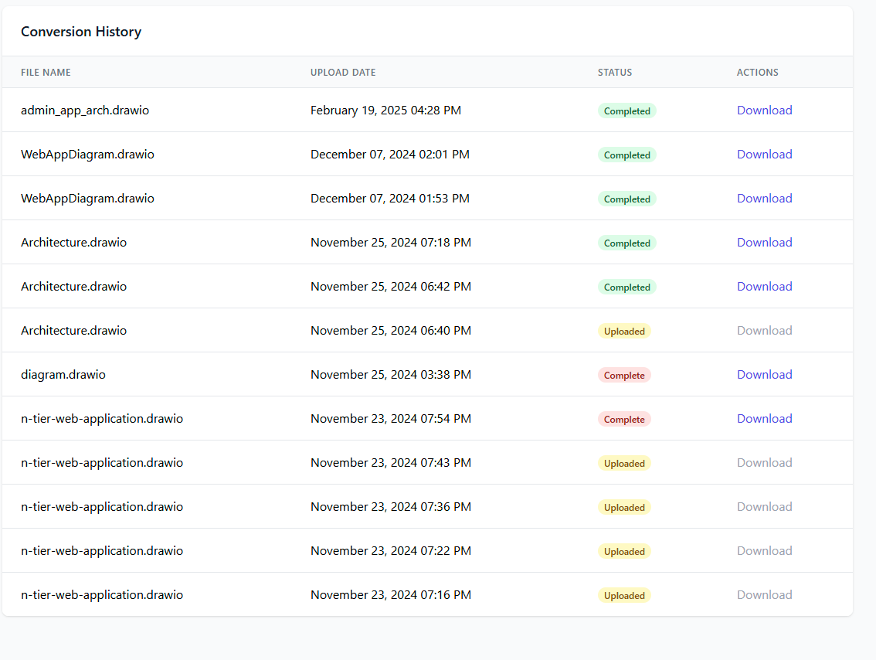Click the STATUS column header
876x660 pixels.
pyautogui.click(x=615, y=73)
